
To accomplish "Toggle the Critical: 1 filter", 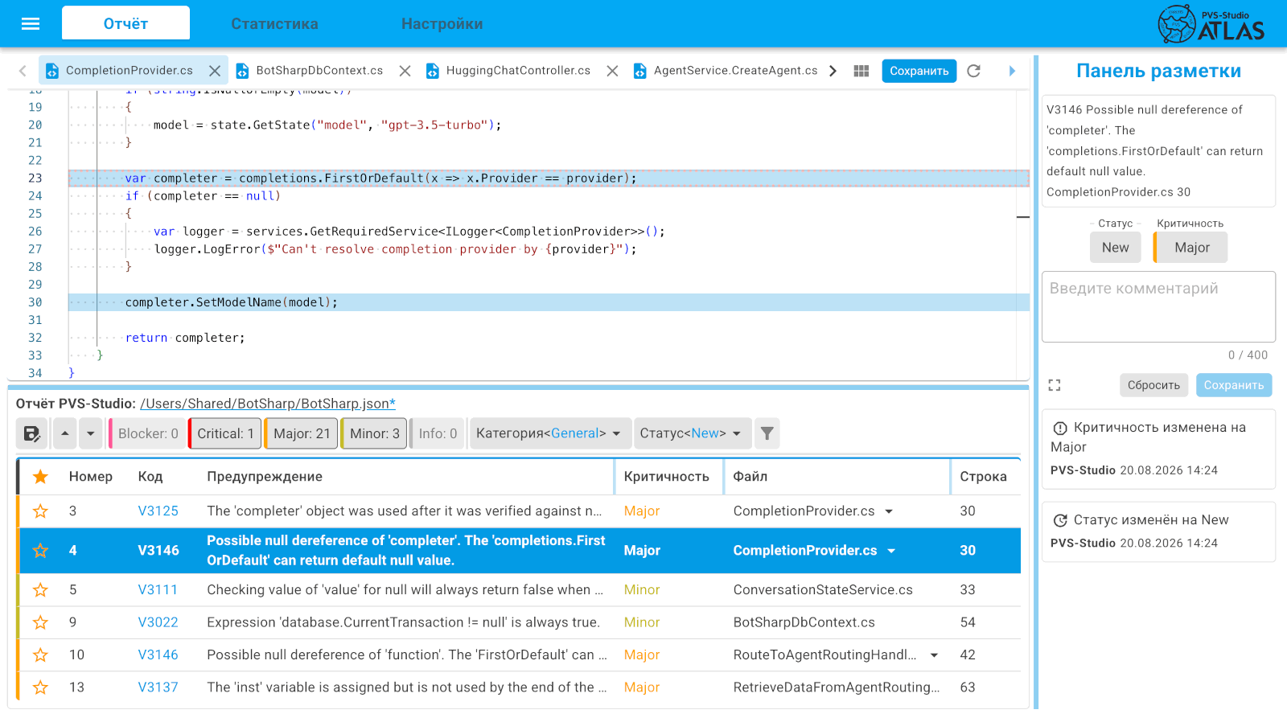I will pos(224,433).
